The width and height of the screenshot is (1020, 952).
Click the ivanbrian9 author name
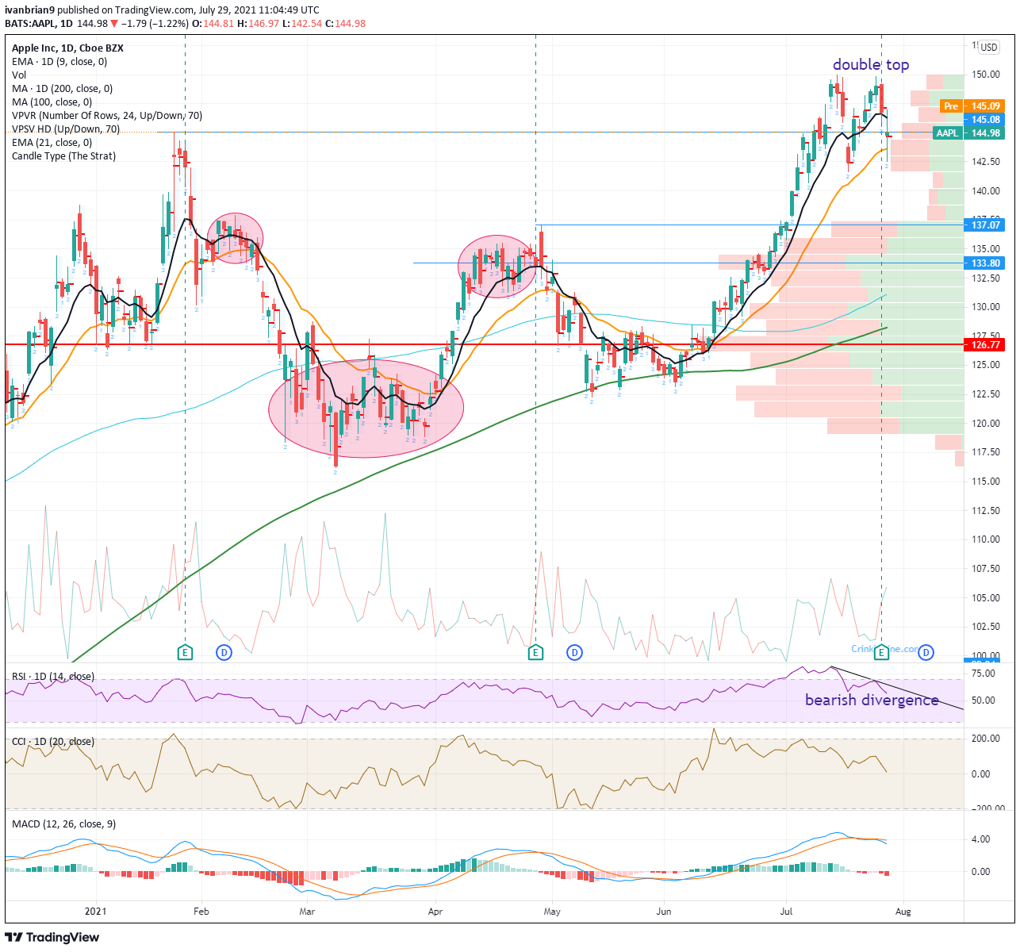pyautogui.click(x=30, y=10)
